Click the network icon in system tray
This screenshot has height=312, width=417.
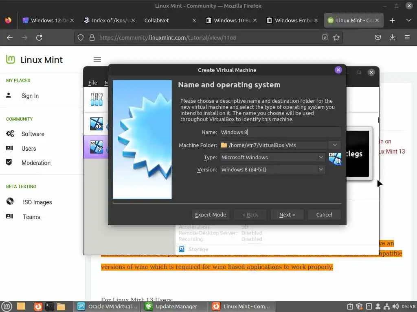[x=386, y=306]
